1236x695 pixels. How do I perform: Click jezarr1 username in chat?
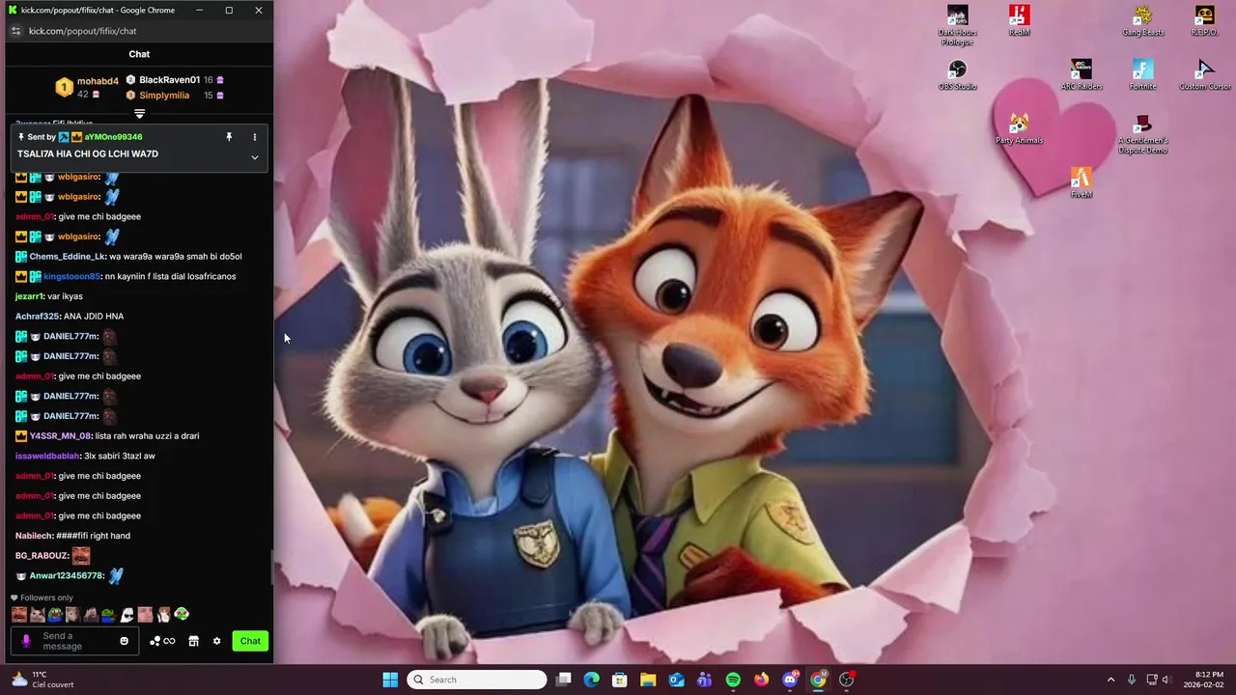click(29, 296)
